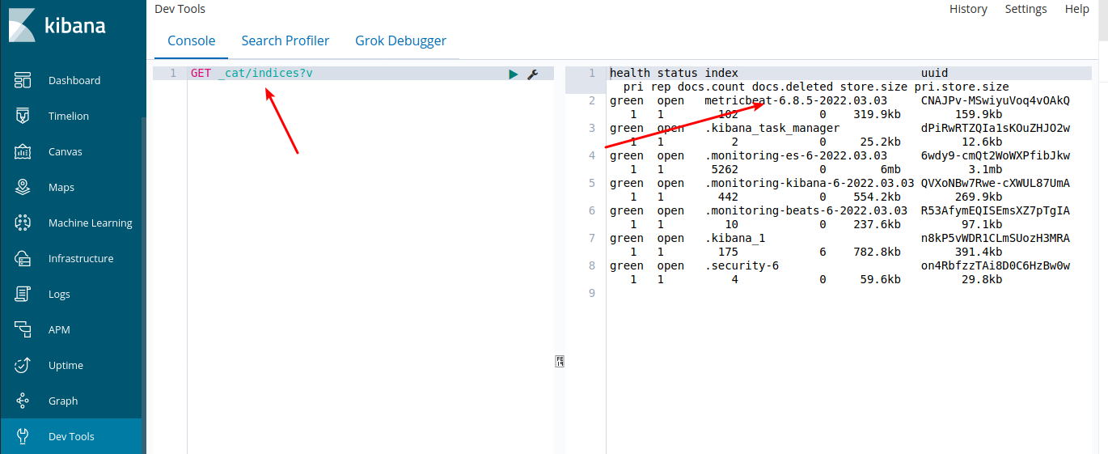Click the Uptime sidebar icon
The width and height of the screenshot is (1108, 454).
tap(23, 365)
